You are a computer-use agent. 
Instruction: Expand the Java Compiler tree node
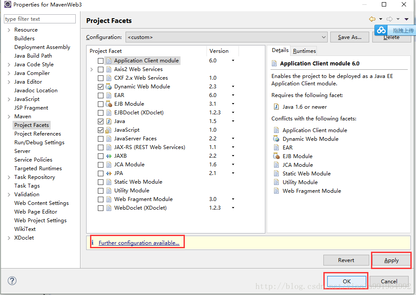coord(9,73)
